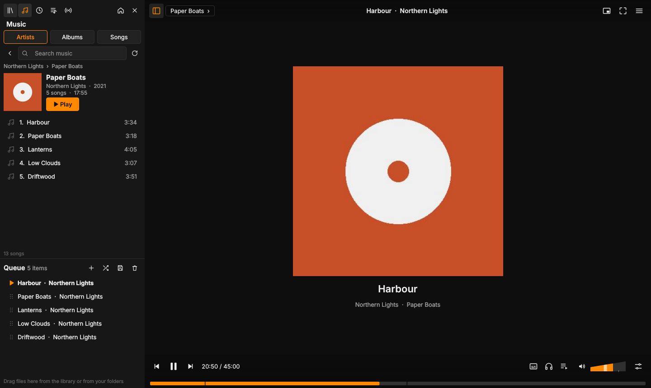
Task: Skip to the next track
Action: [x=190, y=366]
